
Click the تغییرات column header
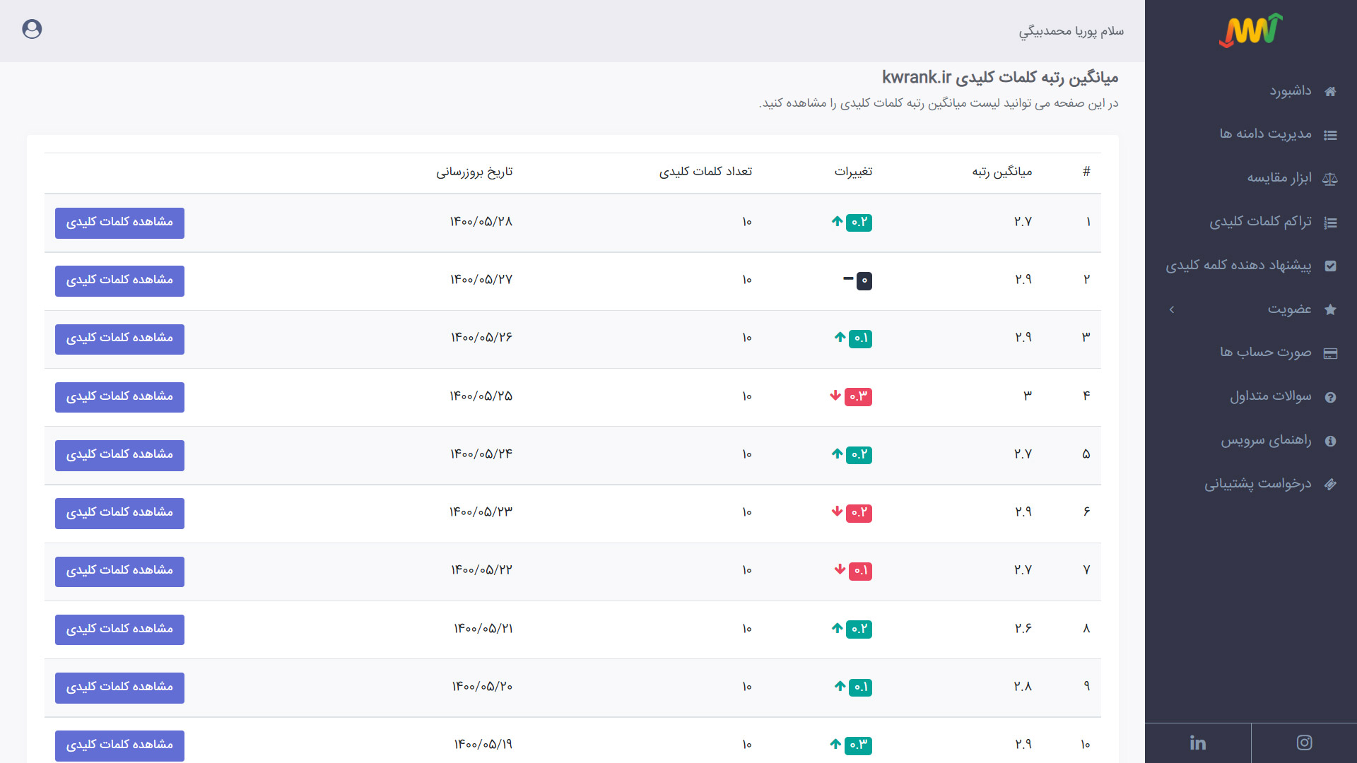pyautogui.click(x=853, y=172)
